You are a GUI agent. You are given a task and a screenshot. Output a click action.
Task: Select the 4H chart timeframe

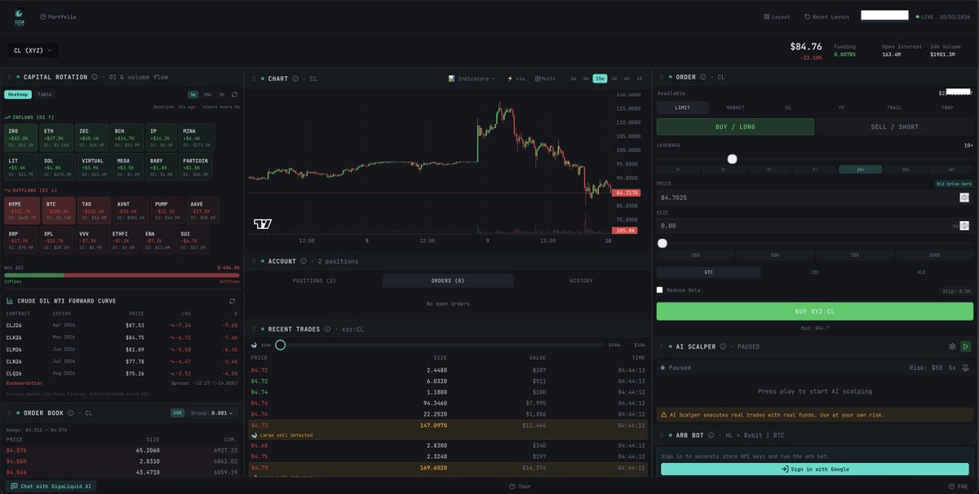pyautogui.click(x=627, y=78)
